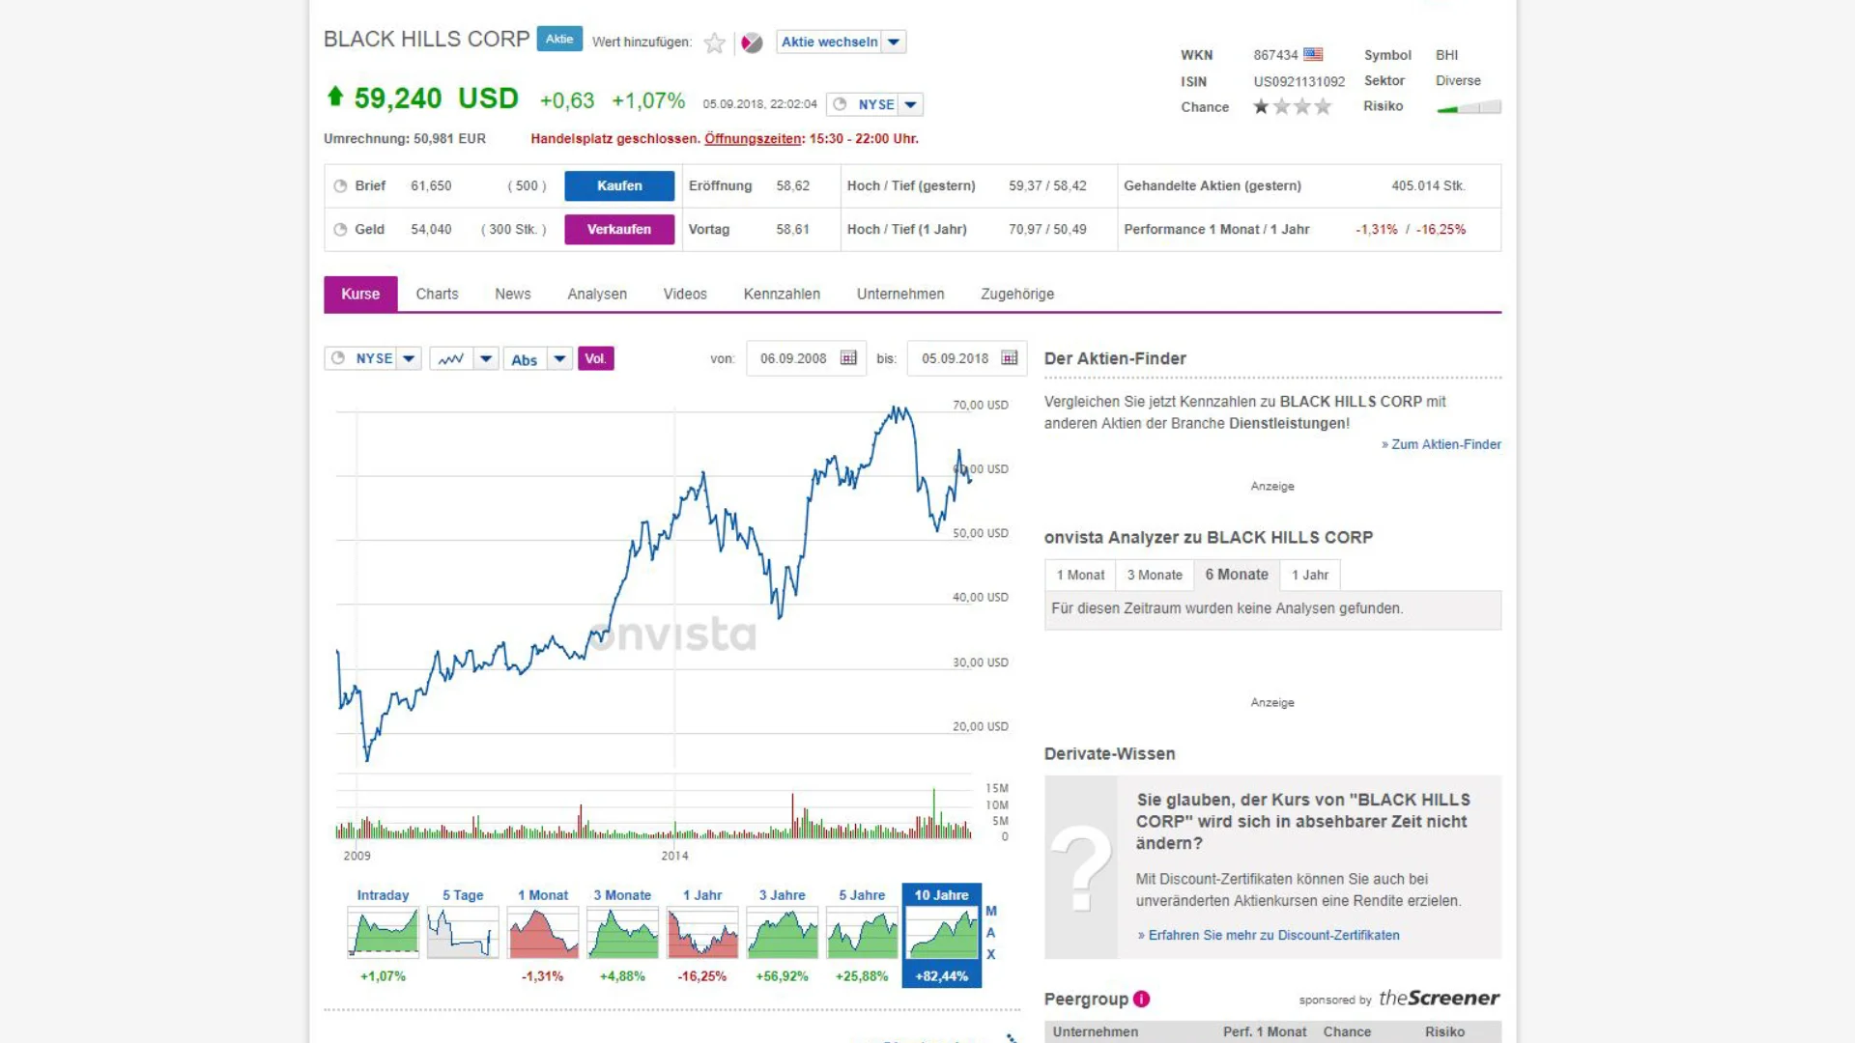Click the line chart type icon
Viewport: 1855px width, 1043px height.
(451, 359)
